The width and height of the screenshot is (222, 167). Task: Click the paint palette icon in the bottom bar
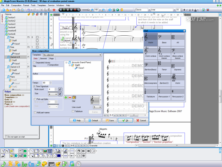point(44,164)
